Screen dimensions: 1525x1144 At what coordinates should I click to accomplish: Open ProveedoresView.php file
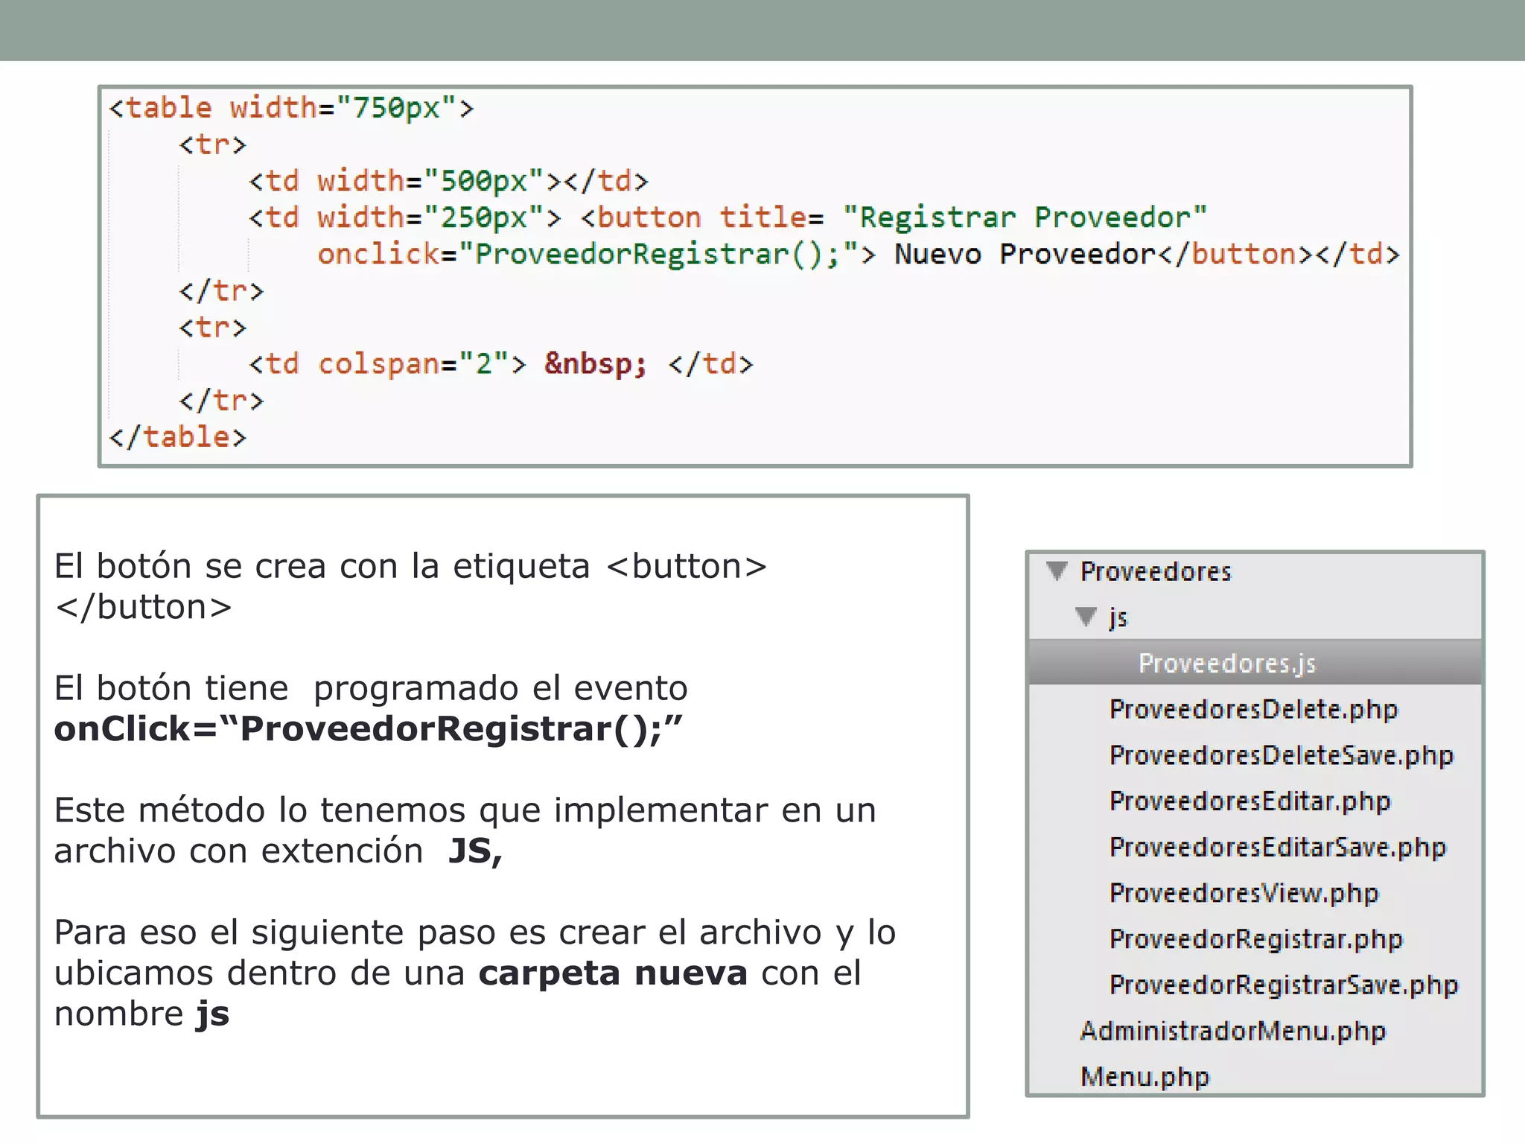click(1244, 893)
